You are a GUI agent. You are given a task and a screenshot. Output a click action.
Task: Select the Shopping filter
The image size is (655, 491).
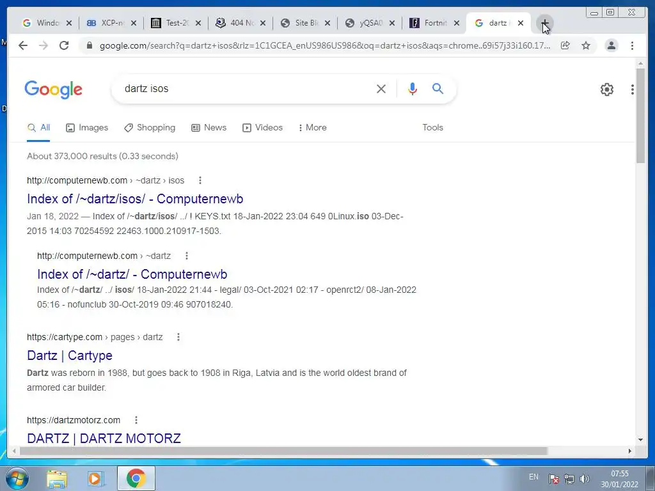pyautogui.click(x=150, y=128)
